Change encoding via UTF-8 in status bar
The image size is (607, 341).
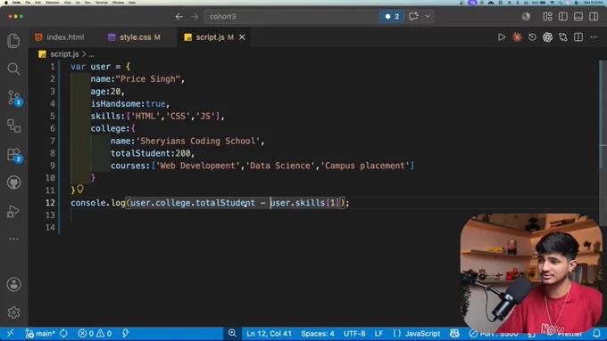[354, 333]
